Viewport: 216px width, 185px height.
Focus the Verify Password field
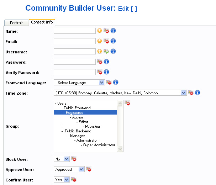pos(75,72)
